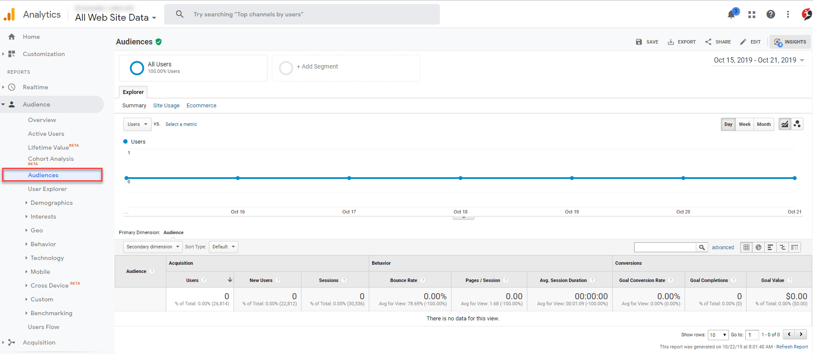Switch to the Ecommerce tab

click(x=202, y=106)
